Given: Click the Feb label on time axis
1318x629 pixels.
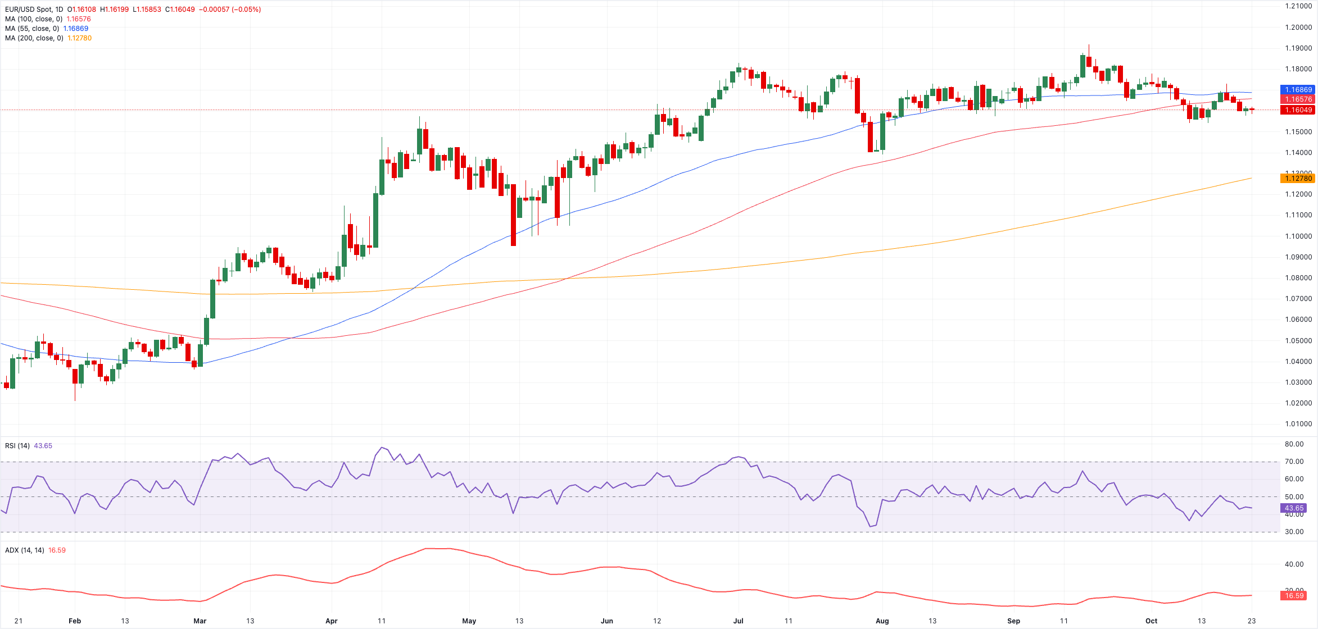Looking at the screenshot, I should [75, 621].
